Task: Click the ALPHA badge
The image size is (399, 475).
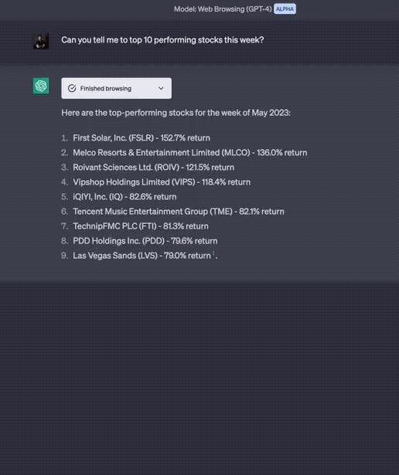Action: click(x=285, y=8)
